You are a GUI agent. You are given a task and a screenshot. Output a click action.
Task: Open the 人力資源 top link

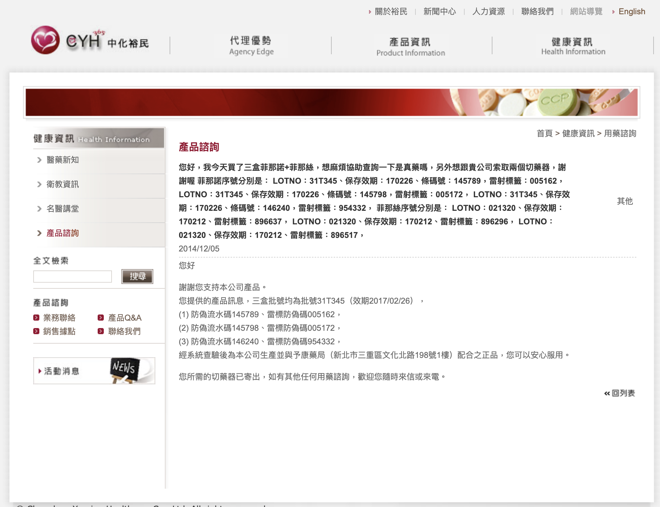[x=488, y=12]
